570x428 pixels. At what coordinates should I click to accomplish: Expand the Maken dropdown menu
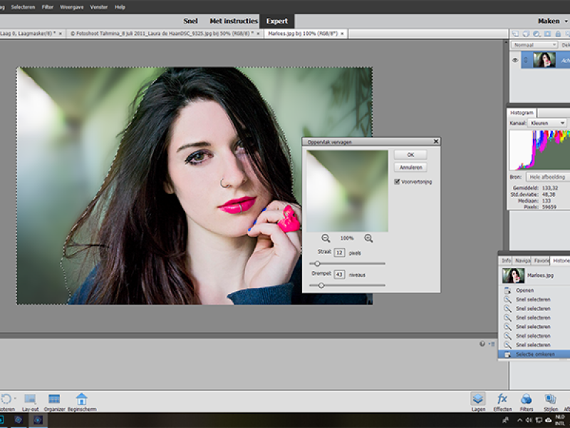(x=549, y=21)
